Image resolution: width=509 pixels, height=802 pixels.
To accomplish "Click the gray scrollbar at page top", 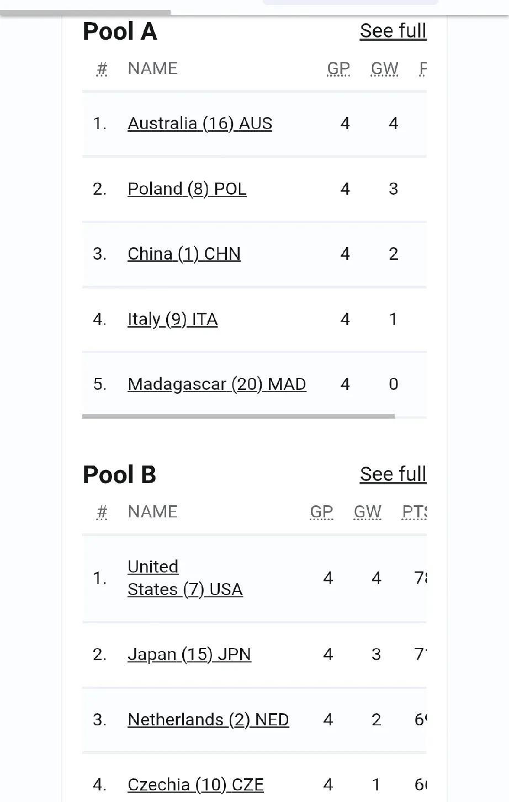I will click(86, 12).
